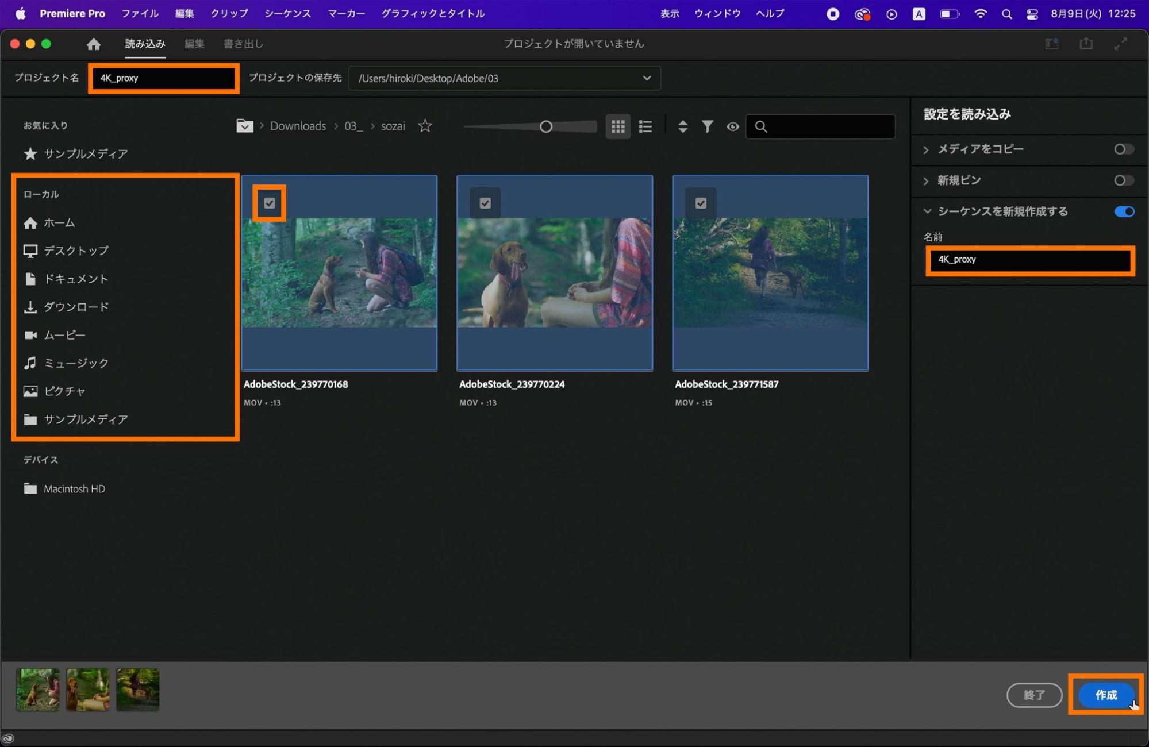Toggle the eye visibility filter icon
The height and width of the screenshot is (747, 1149).
[733, 126]
